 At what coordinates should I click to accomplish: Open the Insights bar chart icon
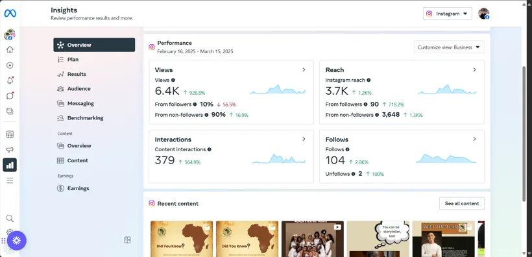coord(10,165)
